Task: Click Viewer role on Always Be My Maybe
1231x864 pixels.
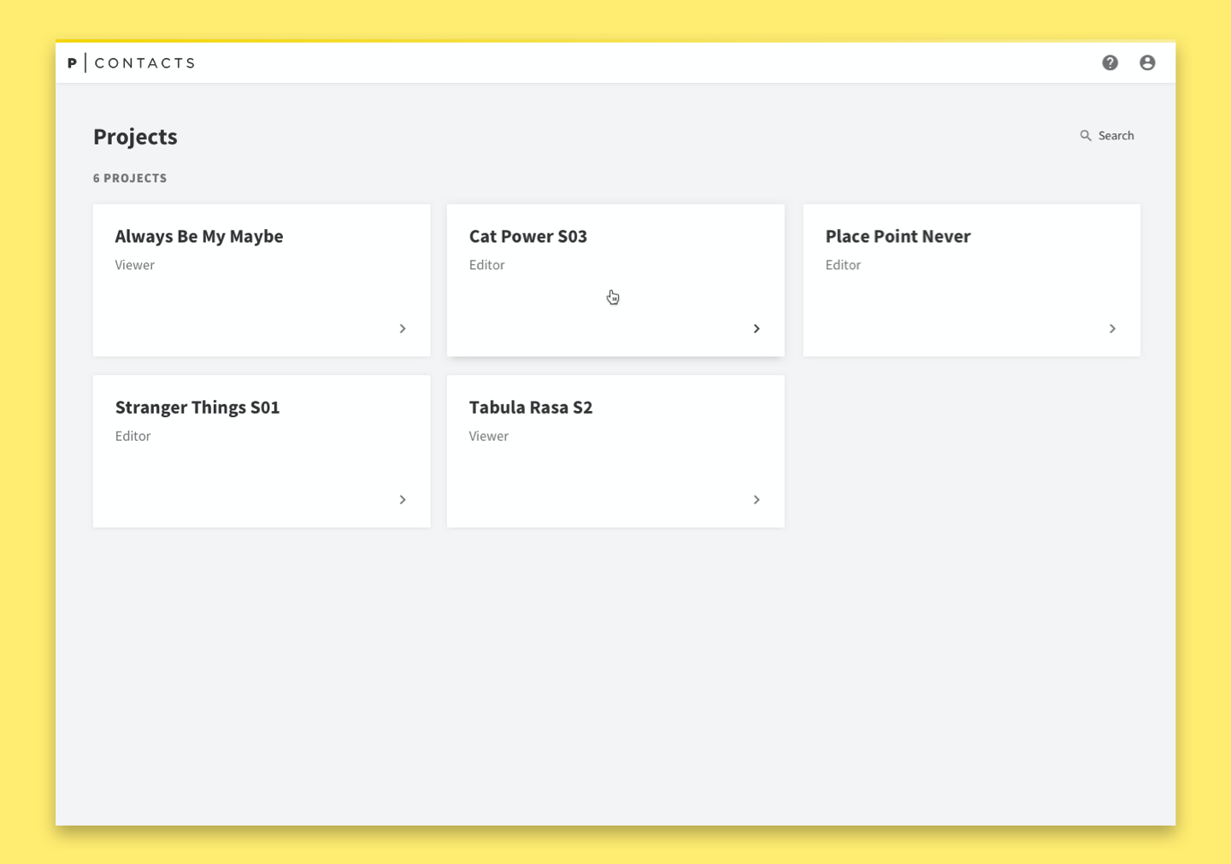Action: (x=135, y=265)
